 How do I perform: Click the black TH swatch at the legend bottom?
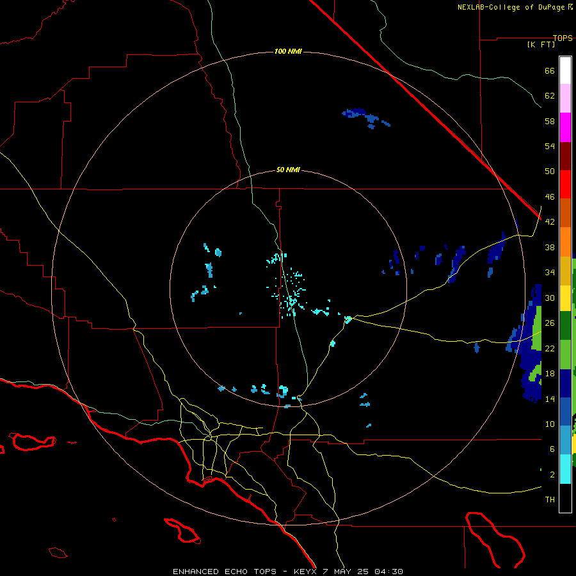coord(565,498)
